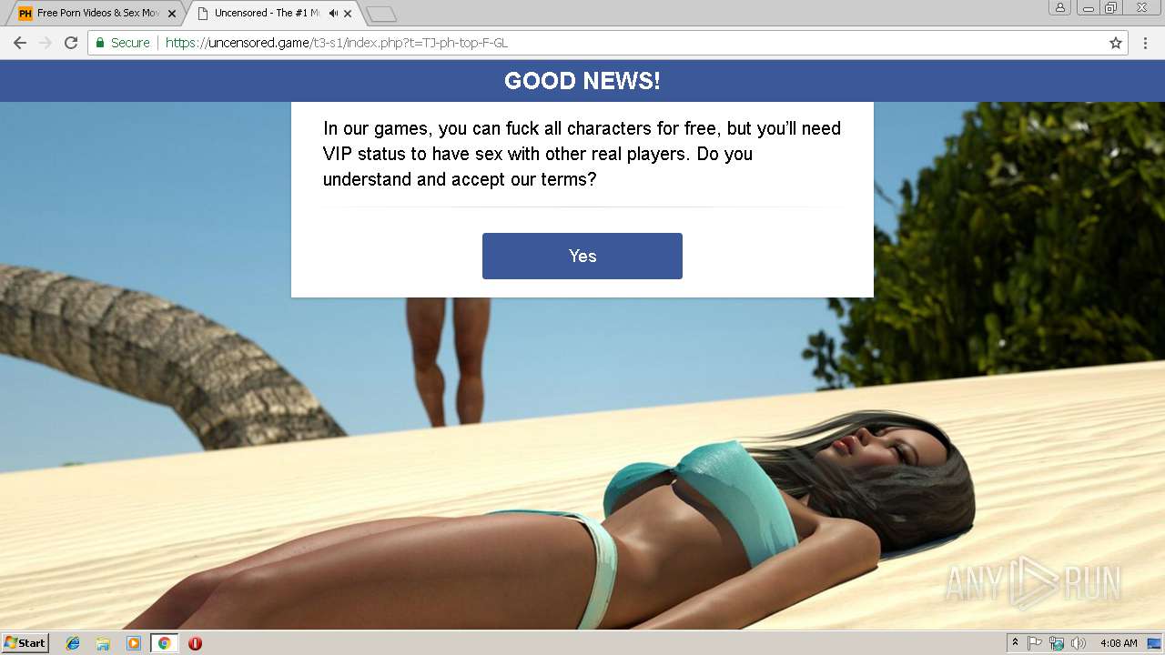Open red Opera-style icon in taskbar
Viewport: 1165px width, 655px height.
[195, 643]
